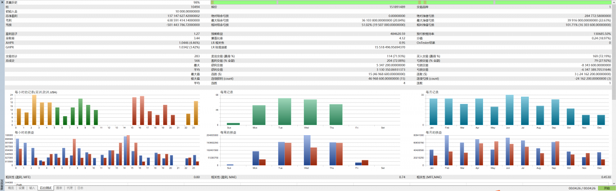Click Sharpe ratio value 4.12
Viewport: 616px width, 191px height.
click(x=402, y=38)
